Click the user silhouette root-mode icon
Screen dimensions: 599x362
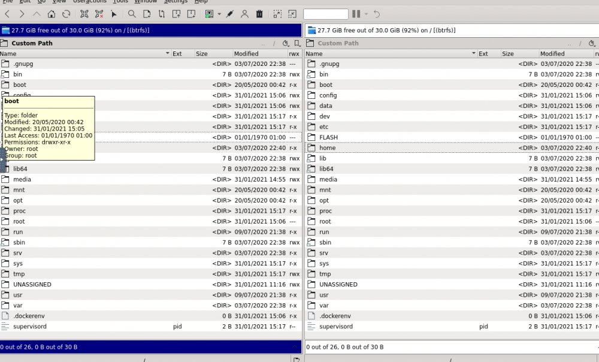[244, 14]
